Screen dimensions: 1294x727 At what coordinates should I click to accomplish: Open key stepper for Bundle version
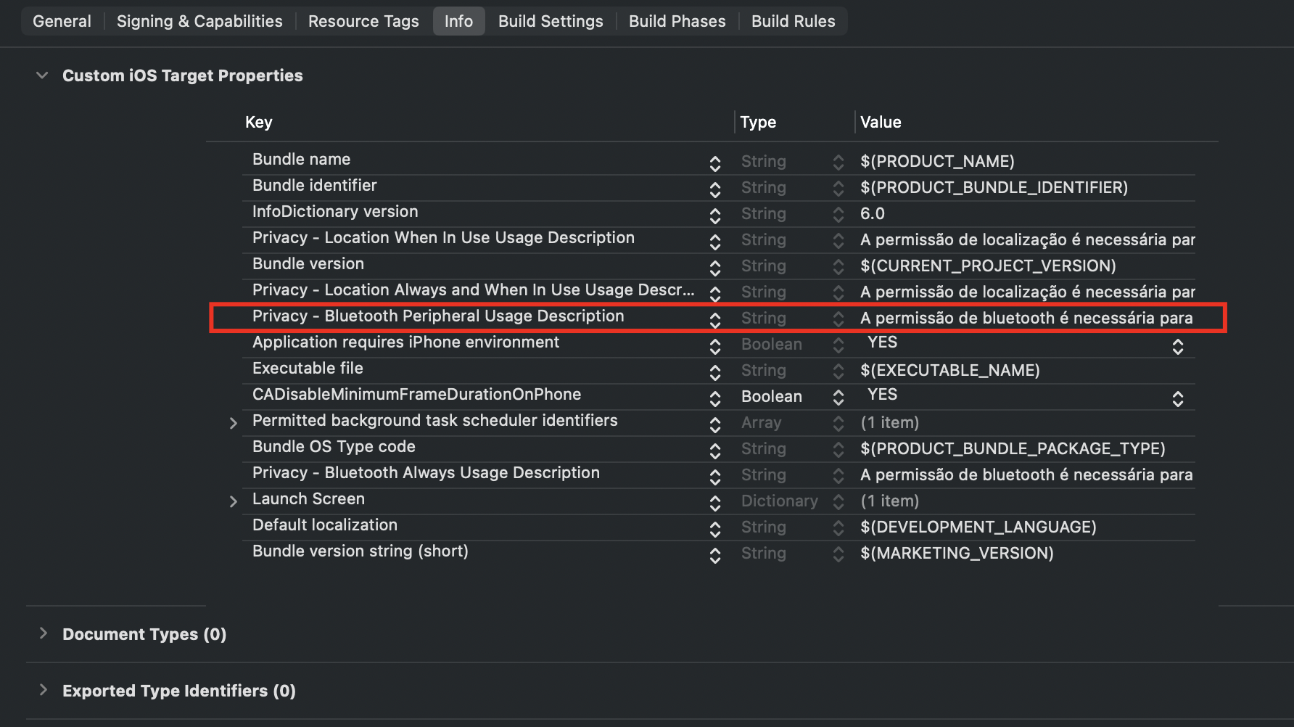click(715, 268)
